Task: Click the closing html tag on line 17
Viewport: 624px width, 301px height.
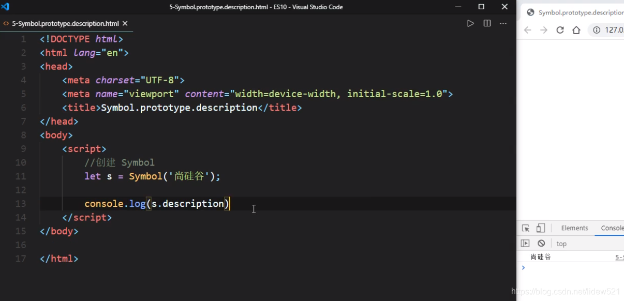Action: (x=59, y=259)
